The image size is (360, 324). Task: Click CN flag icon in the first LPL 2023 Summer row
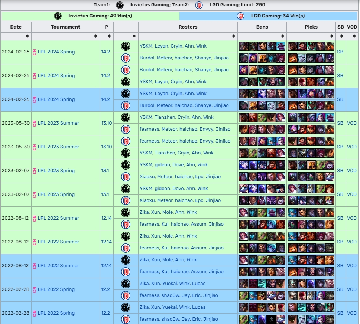pyautogui.click(x=35, y=123)
